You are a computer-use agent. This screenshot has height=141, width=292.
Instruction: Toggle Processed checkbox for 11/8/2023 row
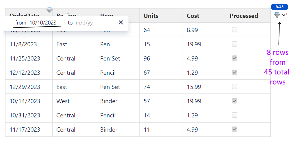tap(235, 44)
